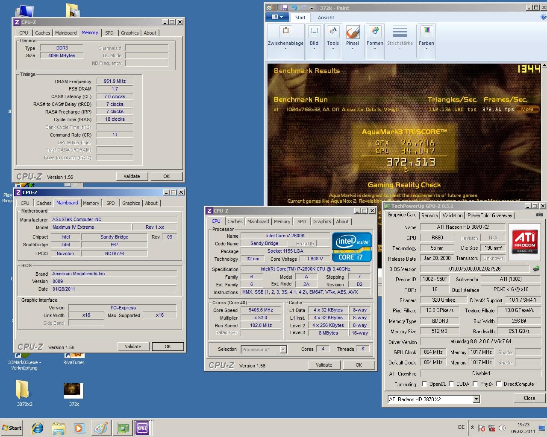Click the Close button in GPU-Z

(x=529, y=398)
